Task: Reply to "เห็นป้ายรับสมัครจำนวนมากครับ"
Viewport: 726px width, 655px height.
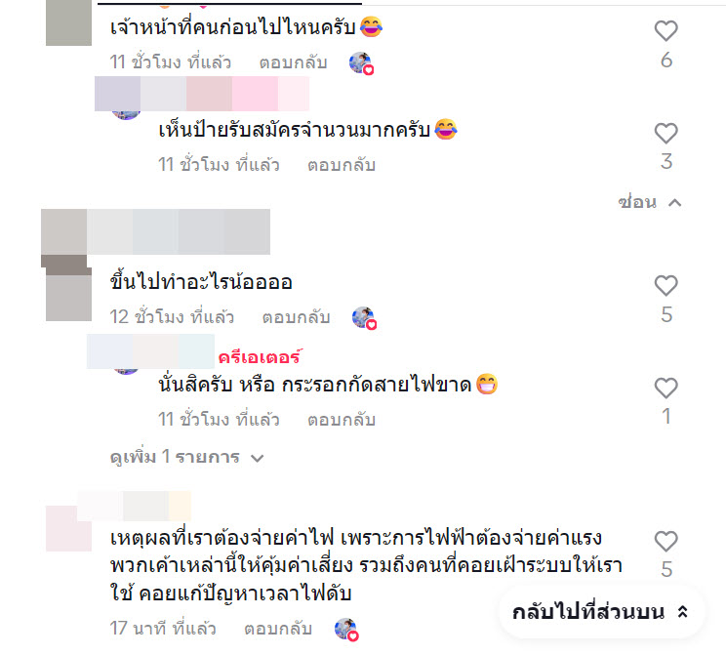Action: tap(342, 165)
